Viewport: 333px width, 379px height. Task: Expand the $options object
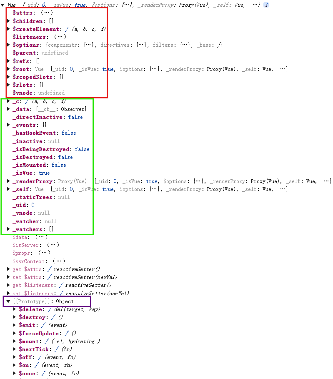click(x=8, y=45)
